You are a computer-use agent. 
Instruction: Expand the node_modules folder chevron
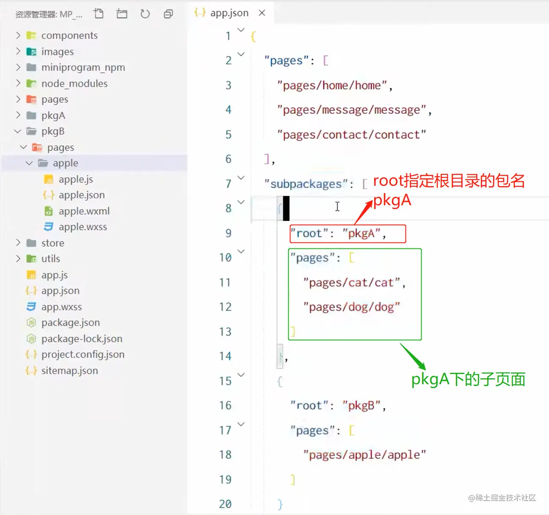click(x=18, y=83)
